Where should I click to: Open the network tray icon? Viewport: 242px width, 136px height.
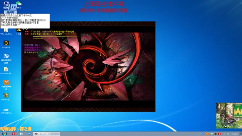point(224,134)
